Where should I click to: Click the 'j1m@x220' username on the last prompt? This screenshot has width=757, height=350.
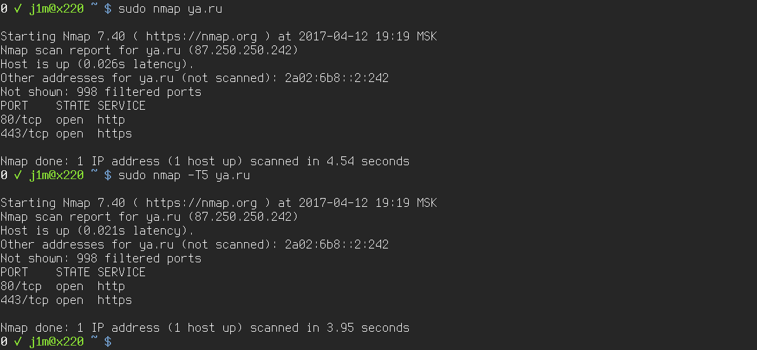tap(56, 342)
